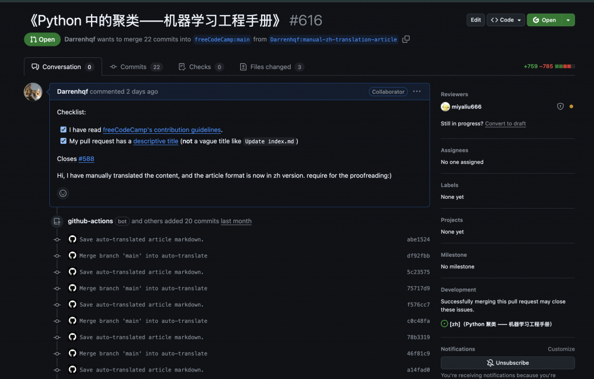Open the three-dot comment options menu
The height and width of the screenshot is (379, 594).
(416, 92)
